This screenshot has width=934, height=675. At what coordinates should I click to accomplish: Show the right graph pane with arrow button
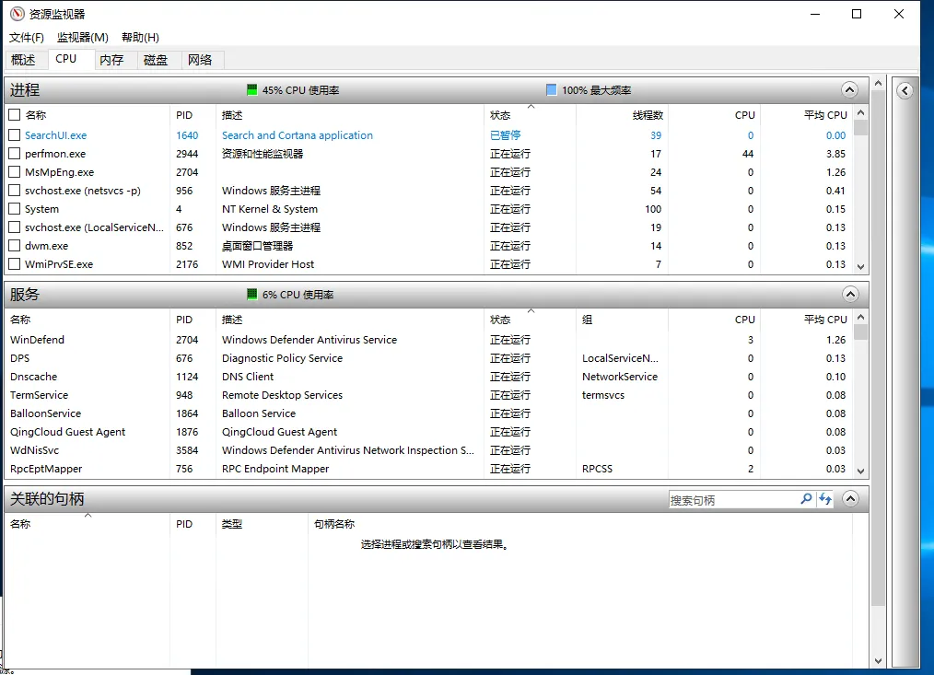click(905, 90)
